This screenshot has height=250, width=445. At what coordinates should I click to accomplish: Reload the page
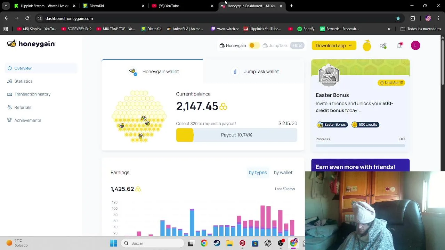(x=27, y=18)
